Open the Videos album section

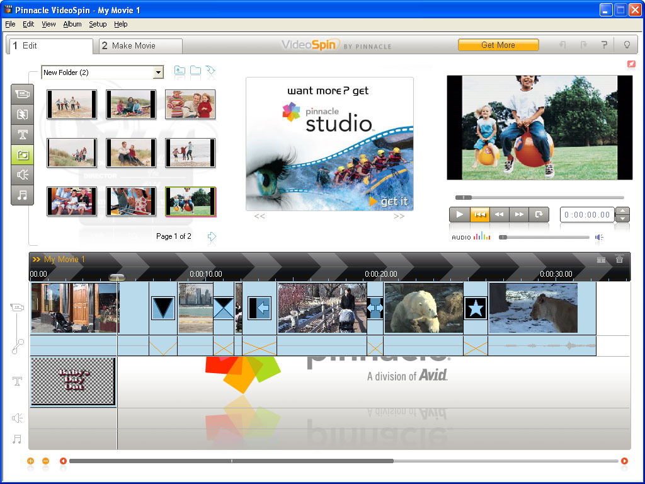click(x=22, y=95)
